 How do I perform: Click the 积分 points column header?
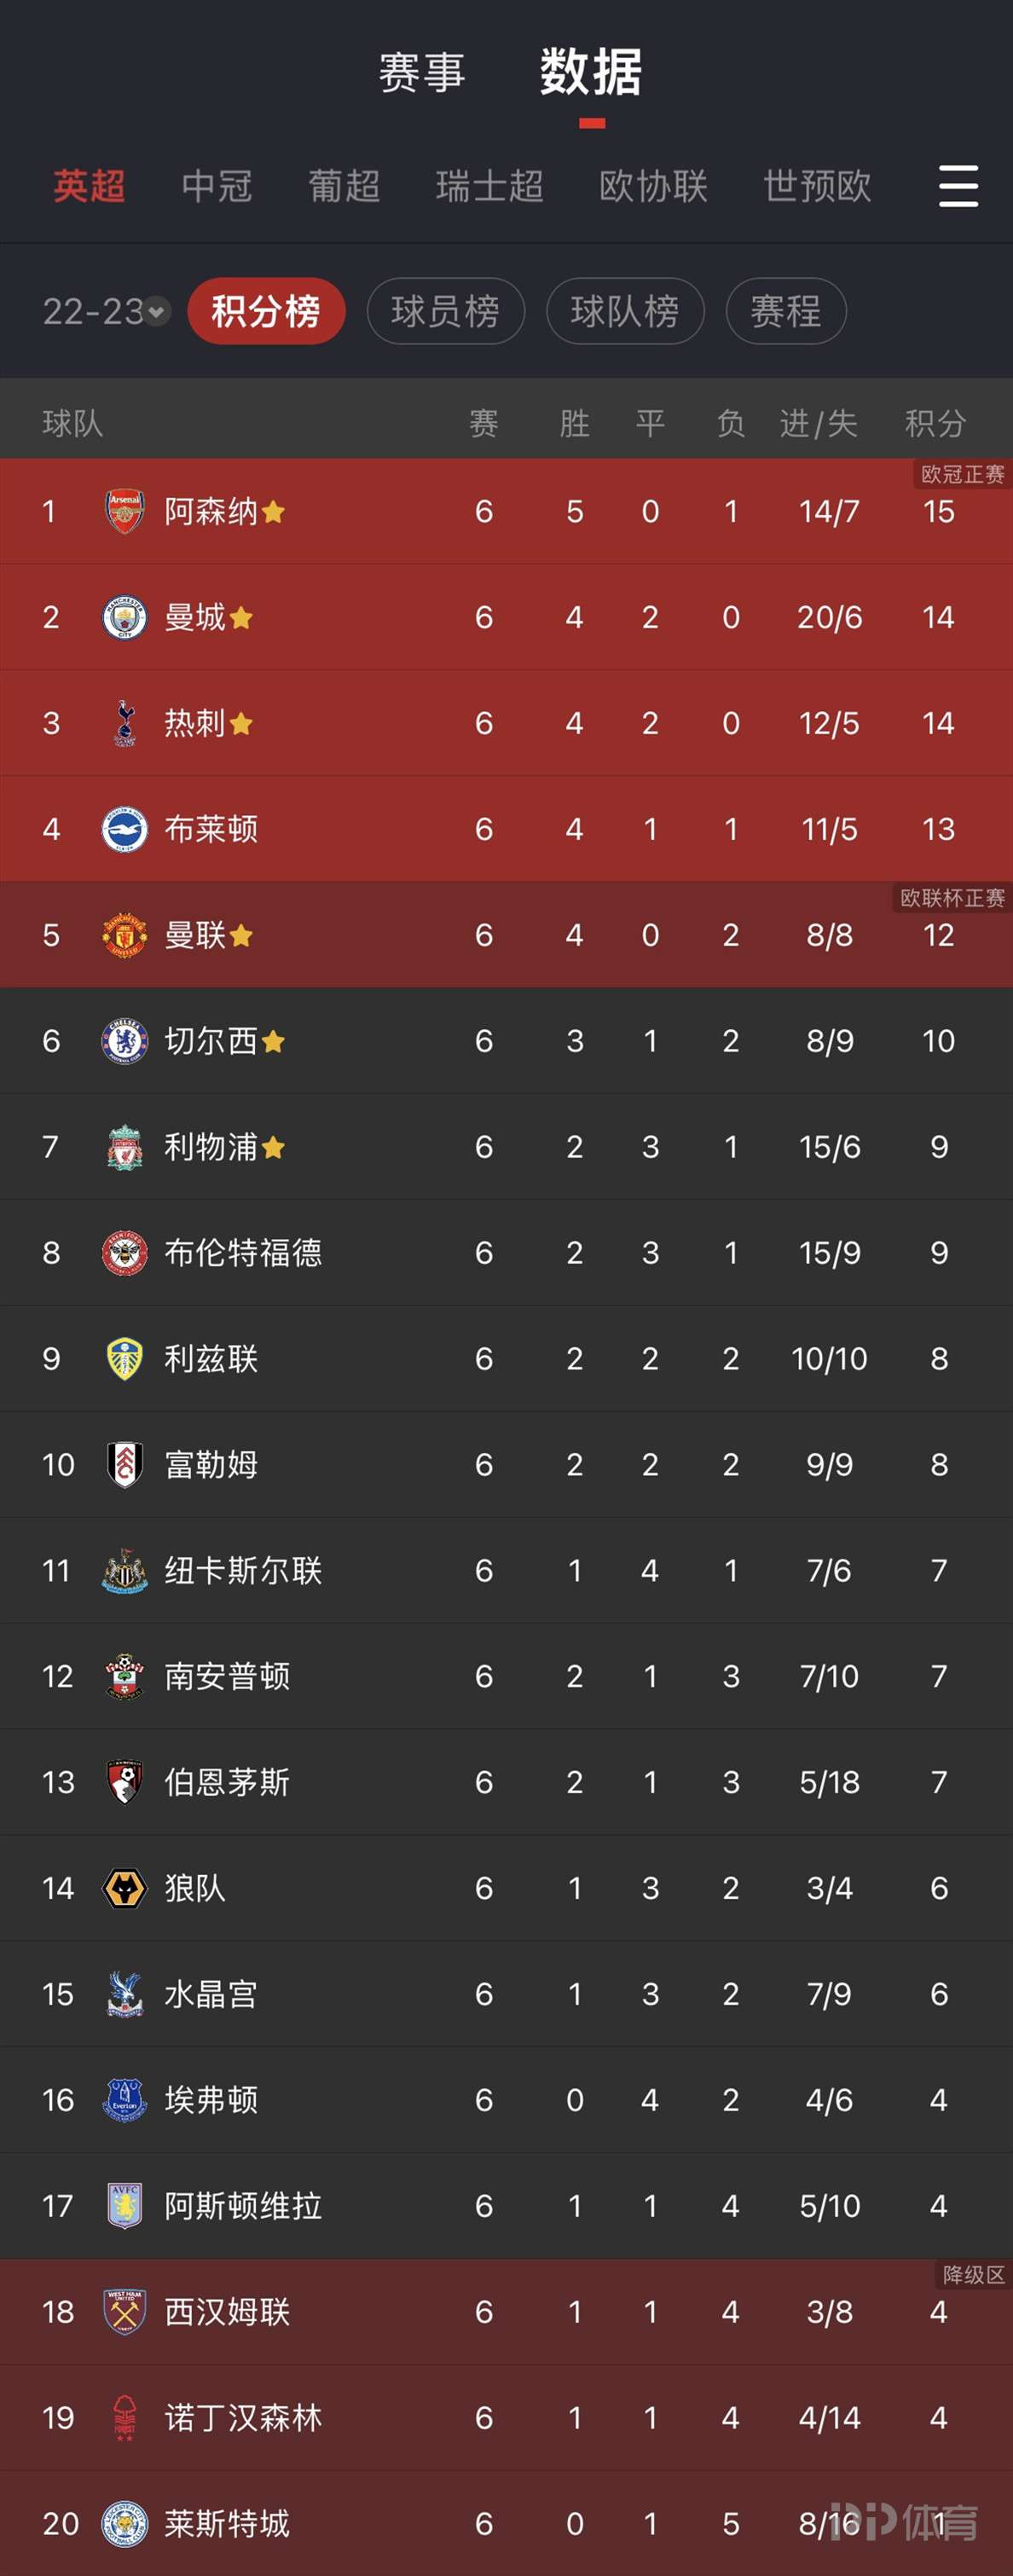pos(935,423)
